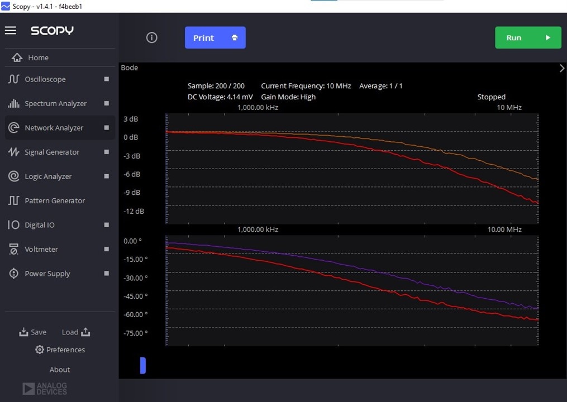Open the Voltmeter instrument
The width and height of the screenshot is (567, 402).
[41, 250]
